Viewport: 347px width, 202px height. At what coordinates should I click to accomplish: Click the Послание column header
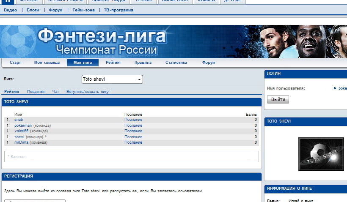coord(133,115)
